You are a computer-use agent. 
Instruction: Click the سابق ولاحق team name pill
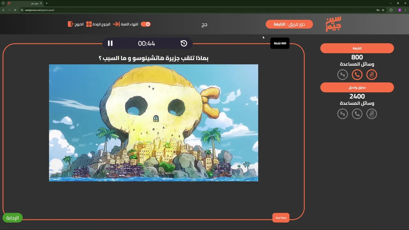pos(357,87)
